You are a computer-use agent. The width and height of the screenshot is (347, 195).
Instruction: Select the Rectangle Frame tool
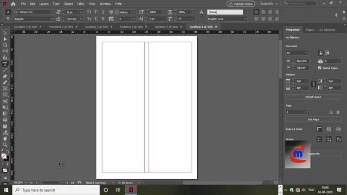pos(5,89)
